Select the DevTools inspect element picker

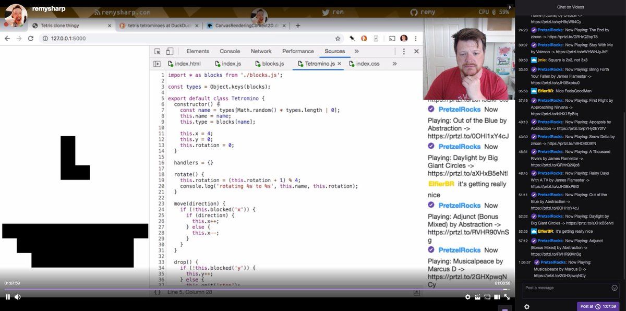(x=158, y=51)
